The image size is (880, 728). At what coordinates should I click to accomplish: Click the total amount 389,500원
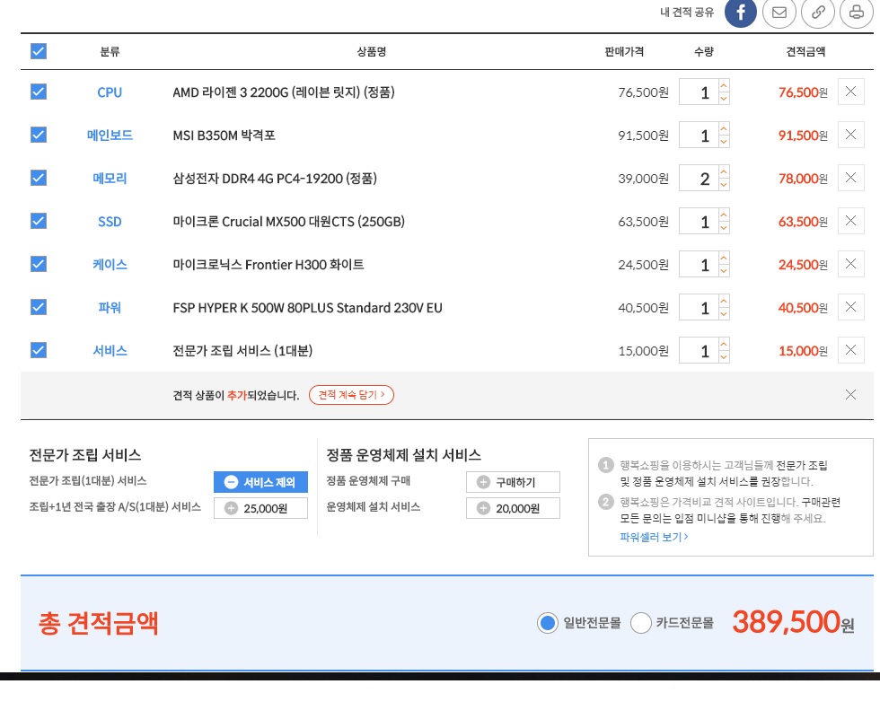pos(793,622)
